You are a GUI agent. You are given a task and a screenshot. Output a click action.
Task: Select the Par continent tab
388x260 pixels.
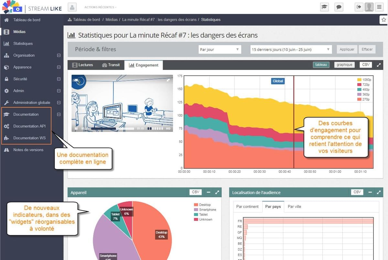[x=247, y=206]
